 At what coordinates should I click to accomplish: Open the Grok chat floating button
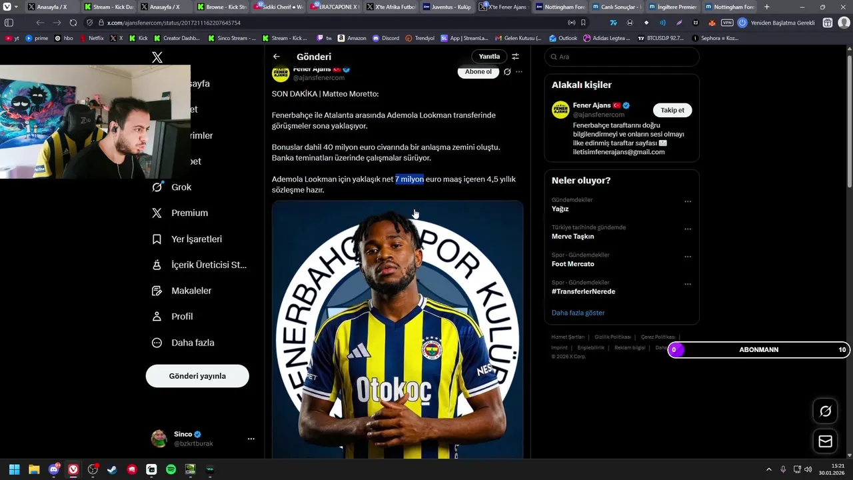coord(825,411)
